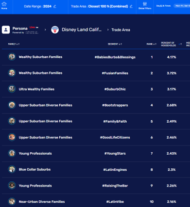The image size is (190, 207).
Task: Open the #FusianFamilies segment link
Action: [x=115, y=73]
